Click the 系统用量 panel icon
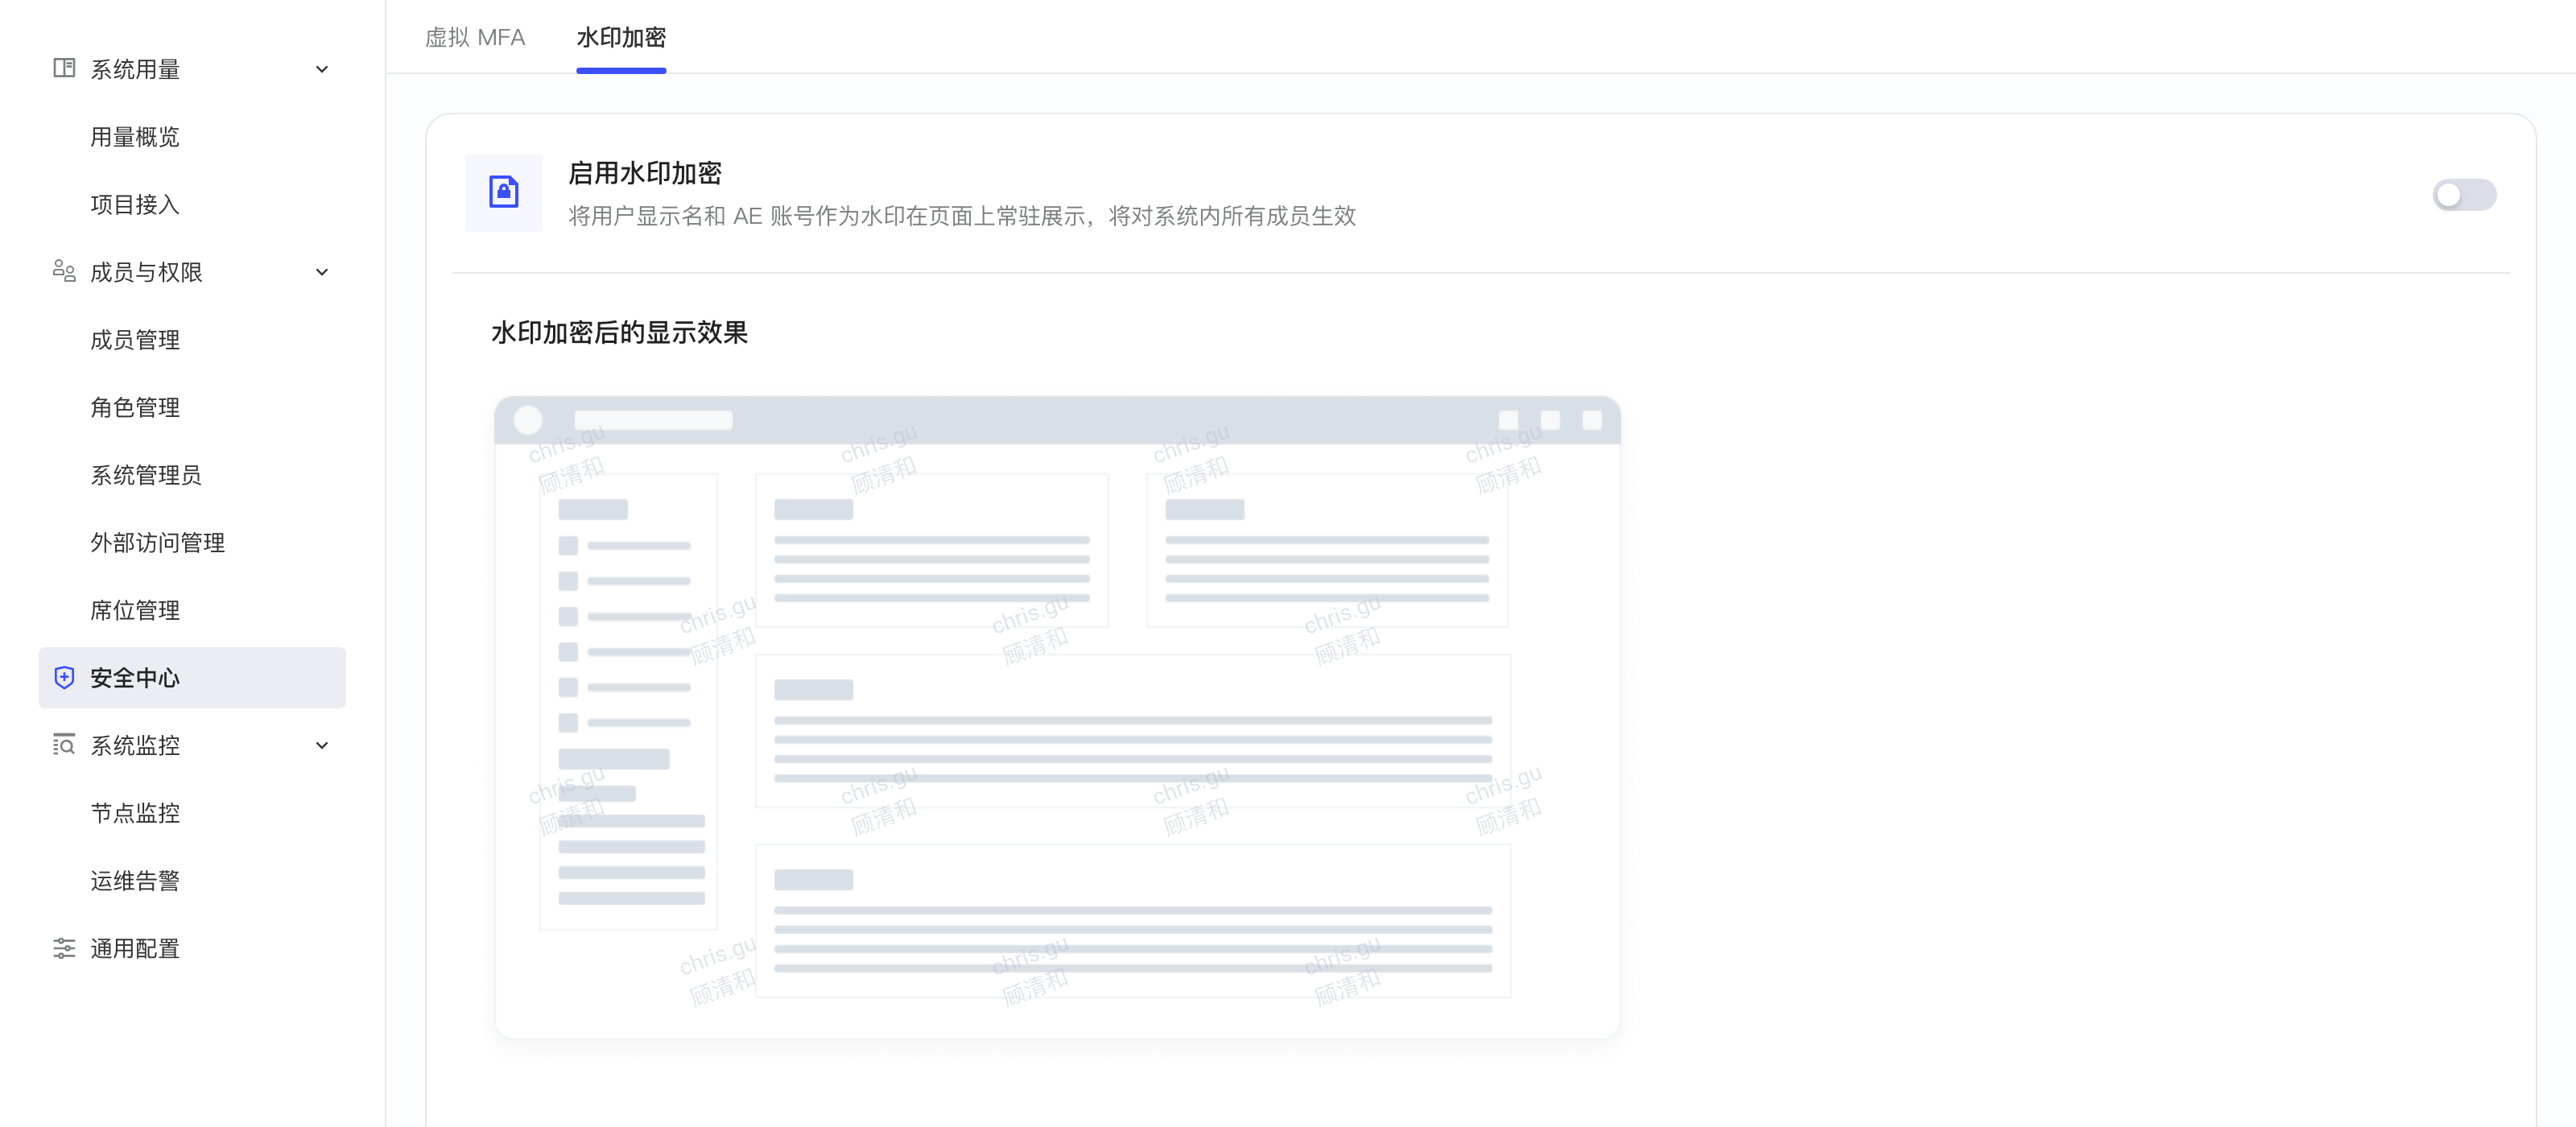 [x=64, y=68]
